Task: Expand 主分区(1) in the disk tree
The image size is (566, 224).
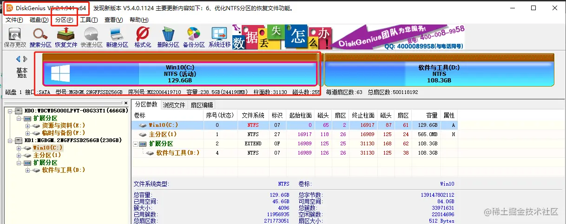Action: 19,155
